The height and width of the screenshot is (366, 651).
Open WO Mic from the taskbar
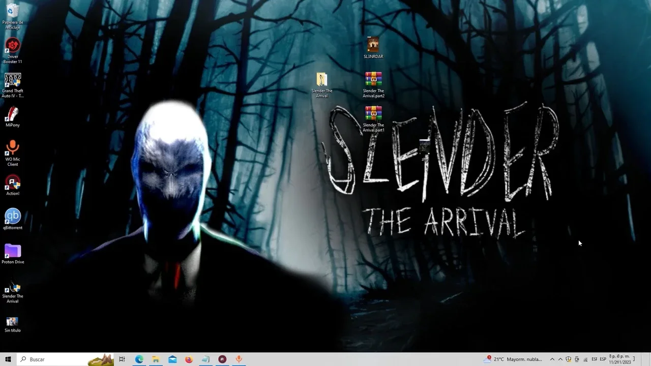pos(239,359)
